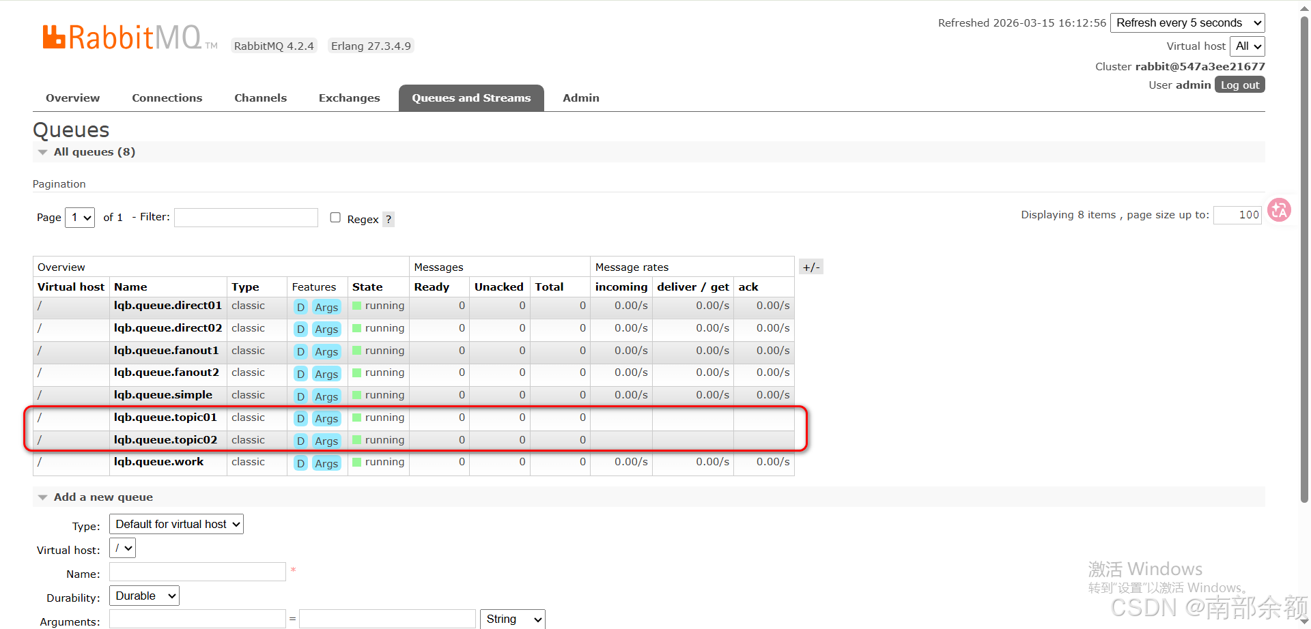Click the D badge for lqb.queue.fanout1

click(x=300, y=351)
